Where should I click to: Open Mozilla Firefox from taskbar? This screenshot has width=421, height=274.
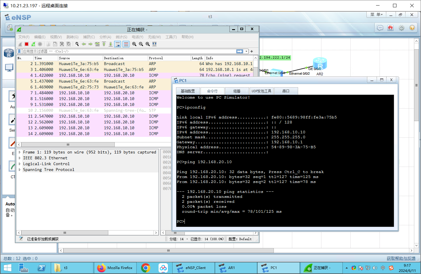[115, 268]
